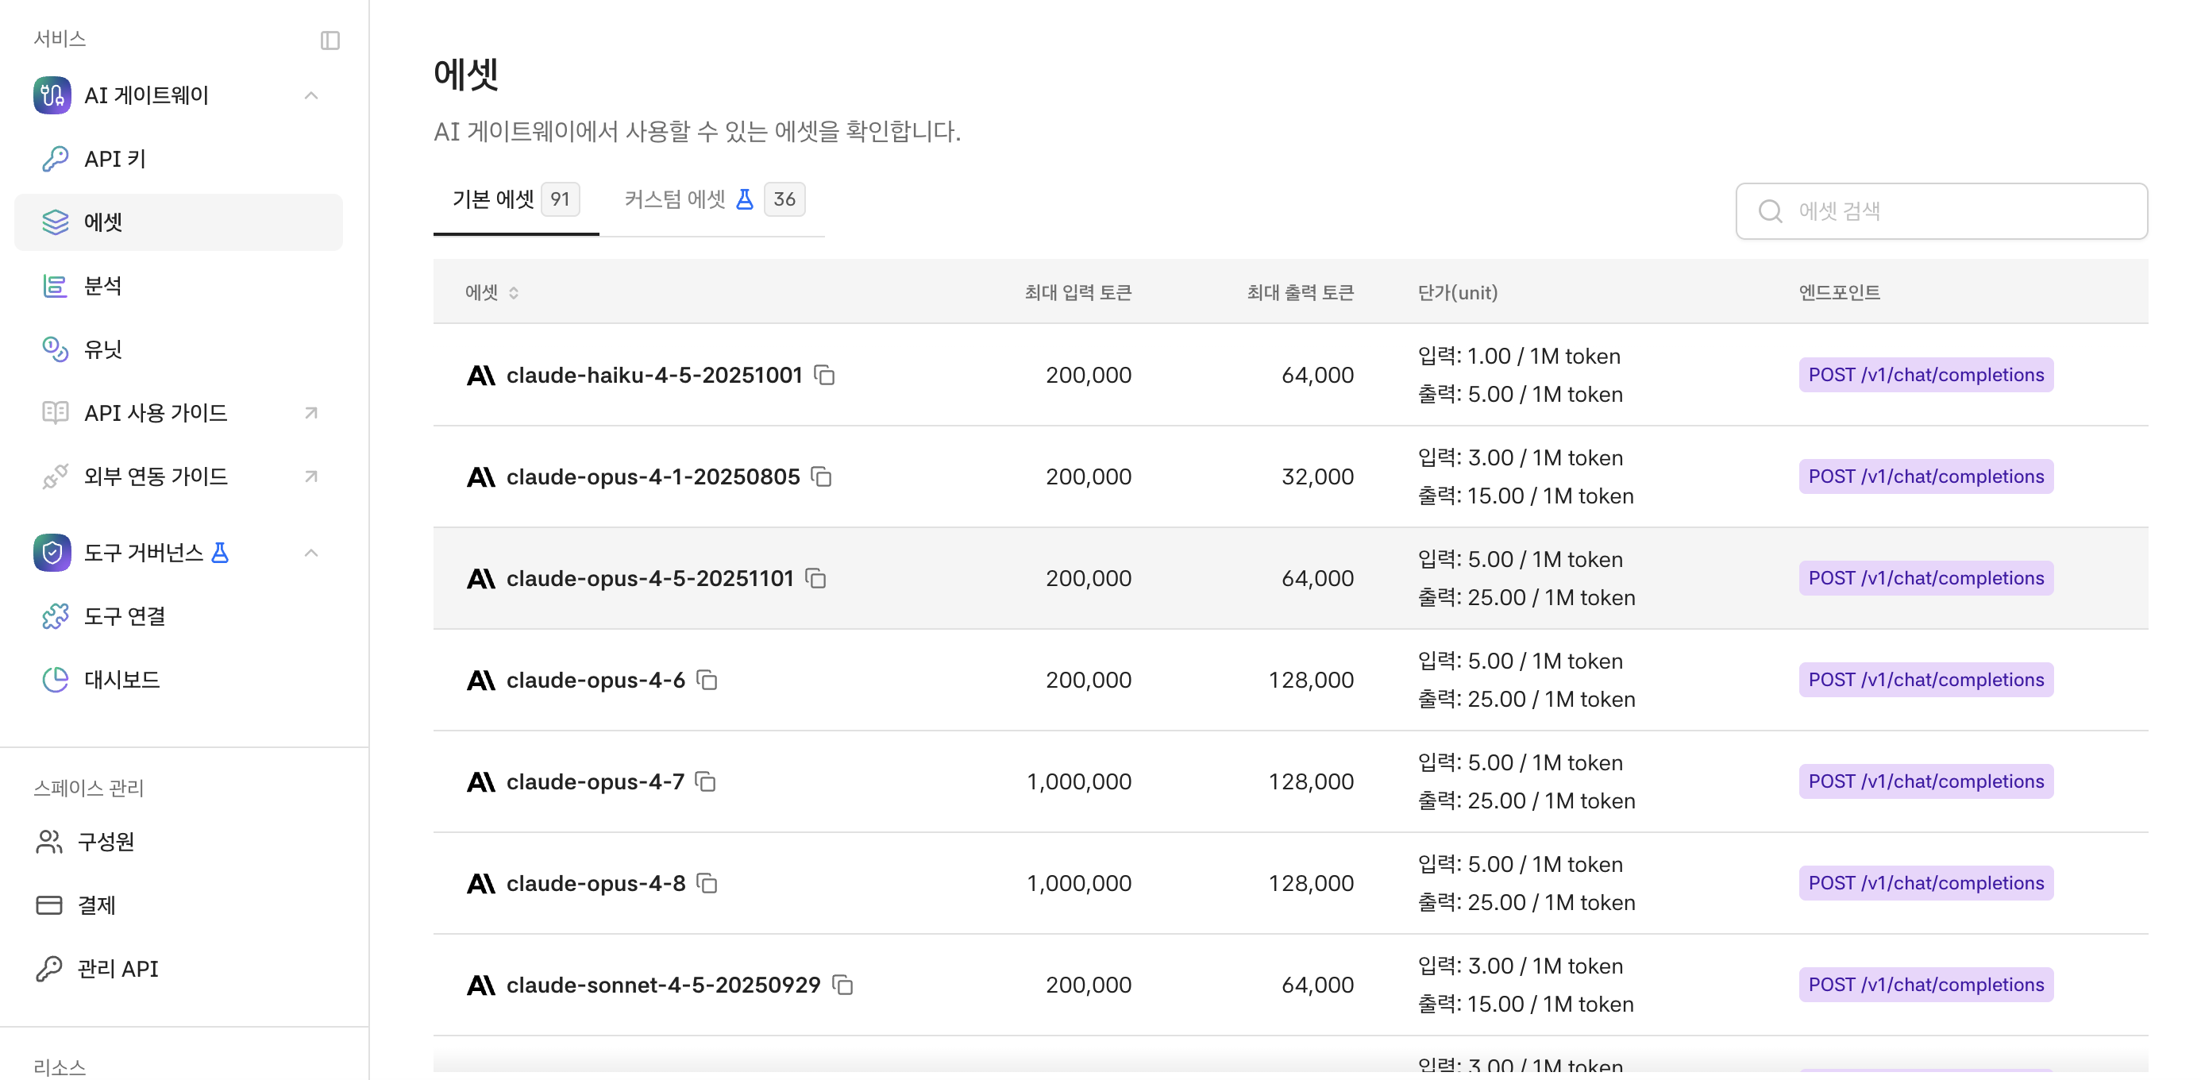Viewport: 2201px width, 1080px height.
Task: Collapse the AI 게이트웨이 section chevron
Action: tap(311, 96)
